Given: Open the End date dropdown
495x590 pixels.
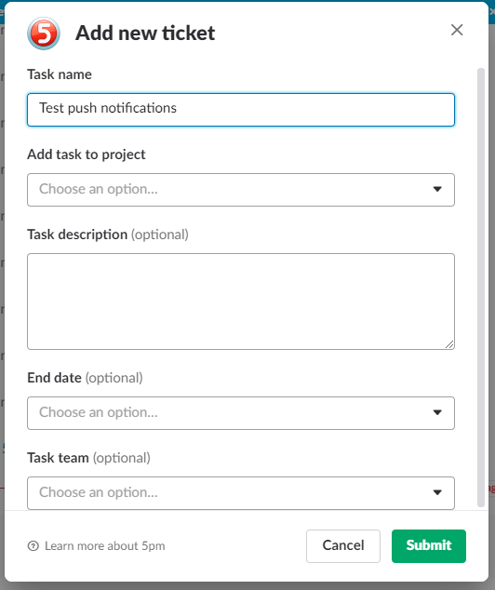Looking at the screenshot, I should (x=241, y=413).
